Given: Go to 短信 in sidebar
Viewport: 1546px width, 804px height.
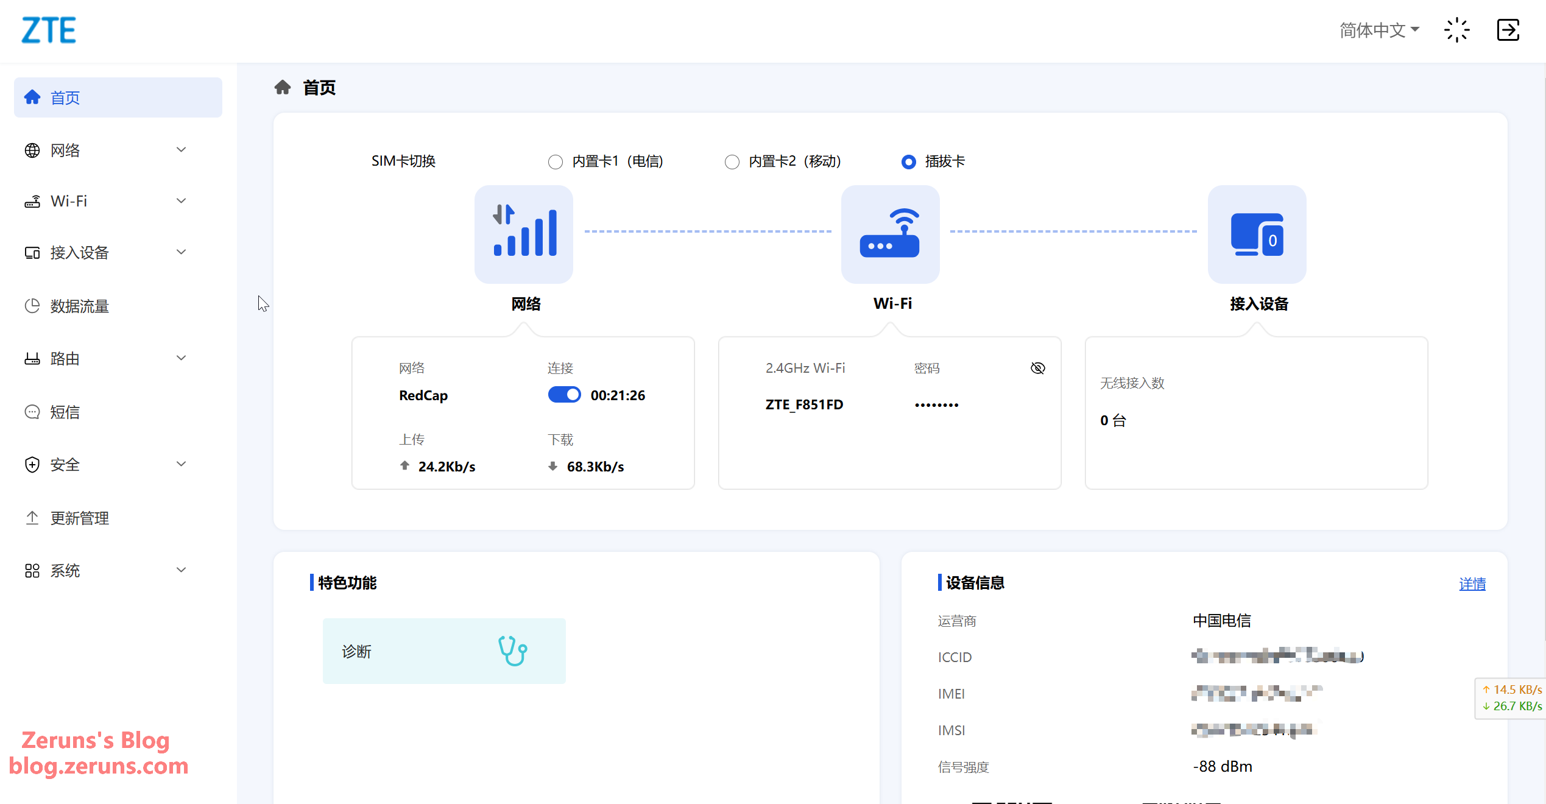Looking at the screenshot, I should coord(65,412).
